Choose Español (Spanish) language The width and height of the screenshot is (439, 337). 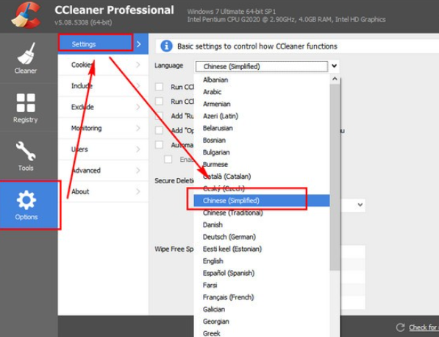click(x=262, y=273)
